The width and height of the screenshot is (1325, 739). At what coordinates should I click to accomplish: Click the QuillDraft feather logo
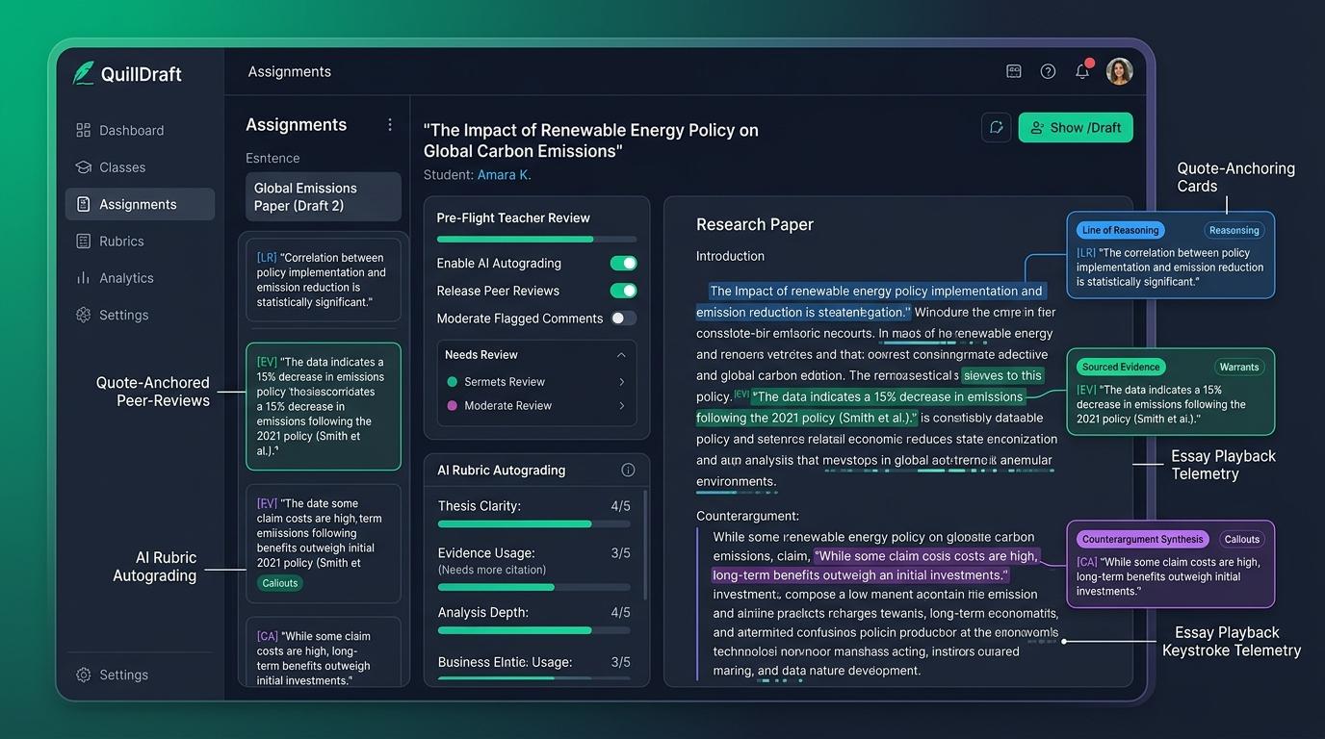(84, 73)
